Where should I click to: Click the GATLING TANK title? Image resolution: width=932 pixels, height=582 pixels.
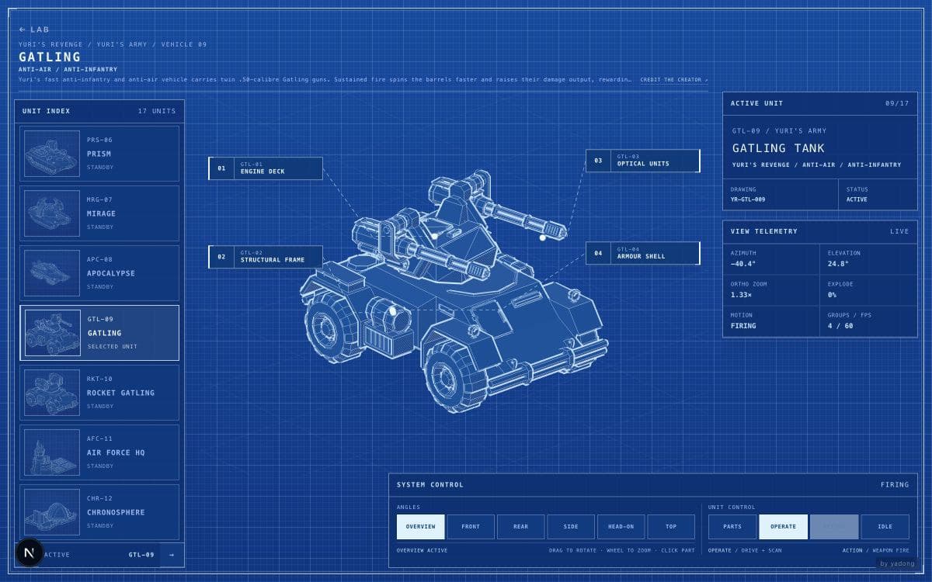click(x=778, y=148)
